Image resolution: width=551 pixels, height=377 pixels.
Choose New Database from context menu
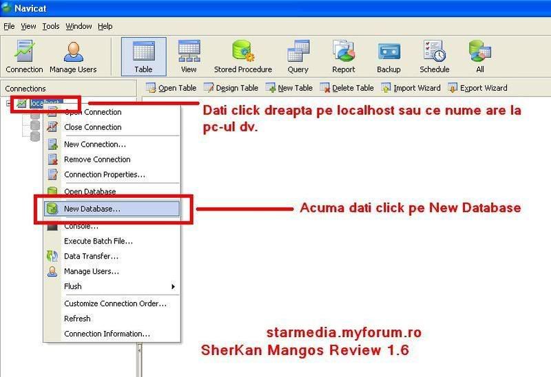coord(92,208)
